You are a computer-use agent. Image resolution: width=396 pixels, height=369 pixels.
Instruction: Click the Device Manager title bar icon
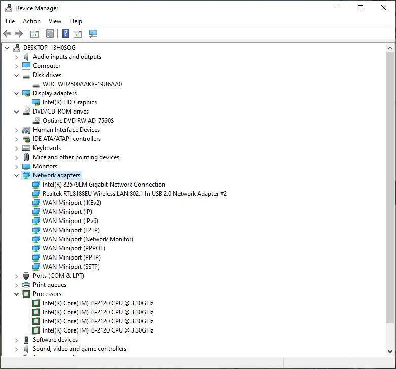point(8,8)
